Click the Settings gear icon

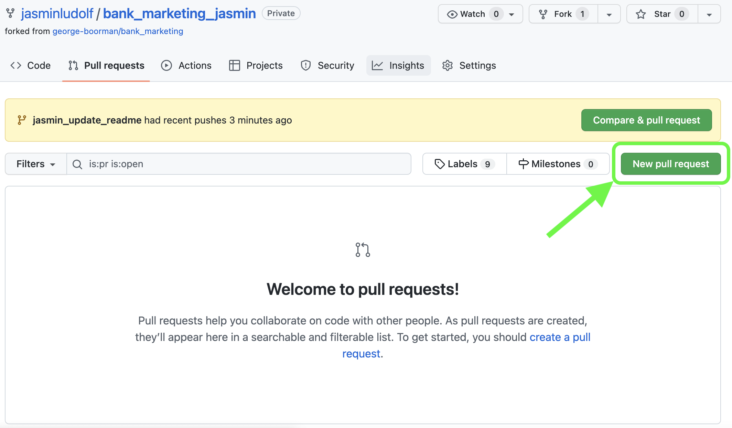click(x=448, y=65)
